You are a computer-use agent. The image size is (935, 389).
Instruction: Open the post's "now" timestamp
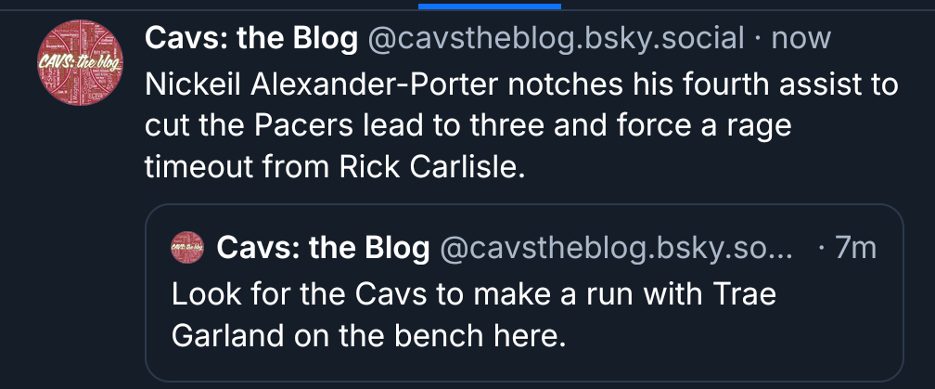click(801, 39)
